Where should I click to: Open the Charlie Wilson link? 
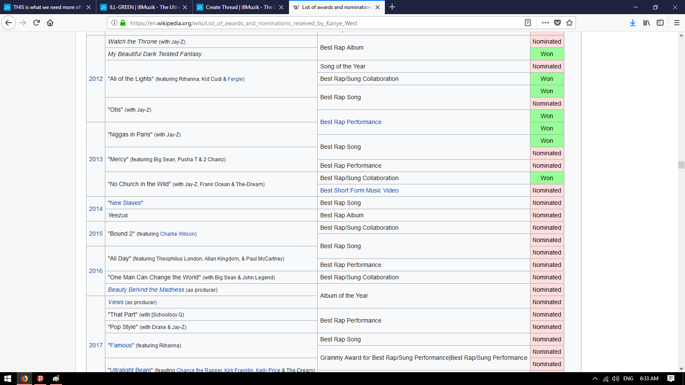(x=177, y=234)
